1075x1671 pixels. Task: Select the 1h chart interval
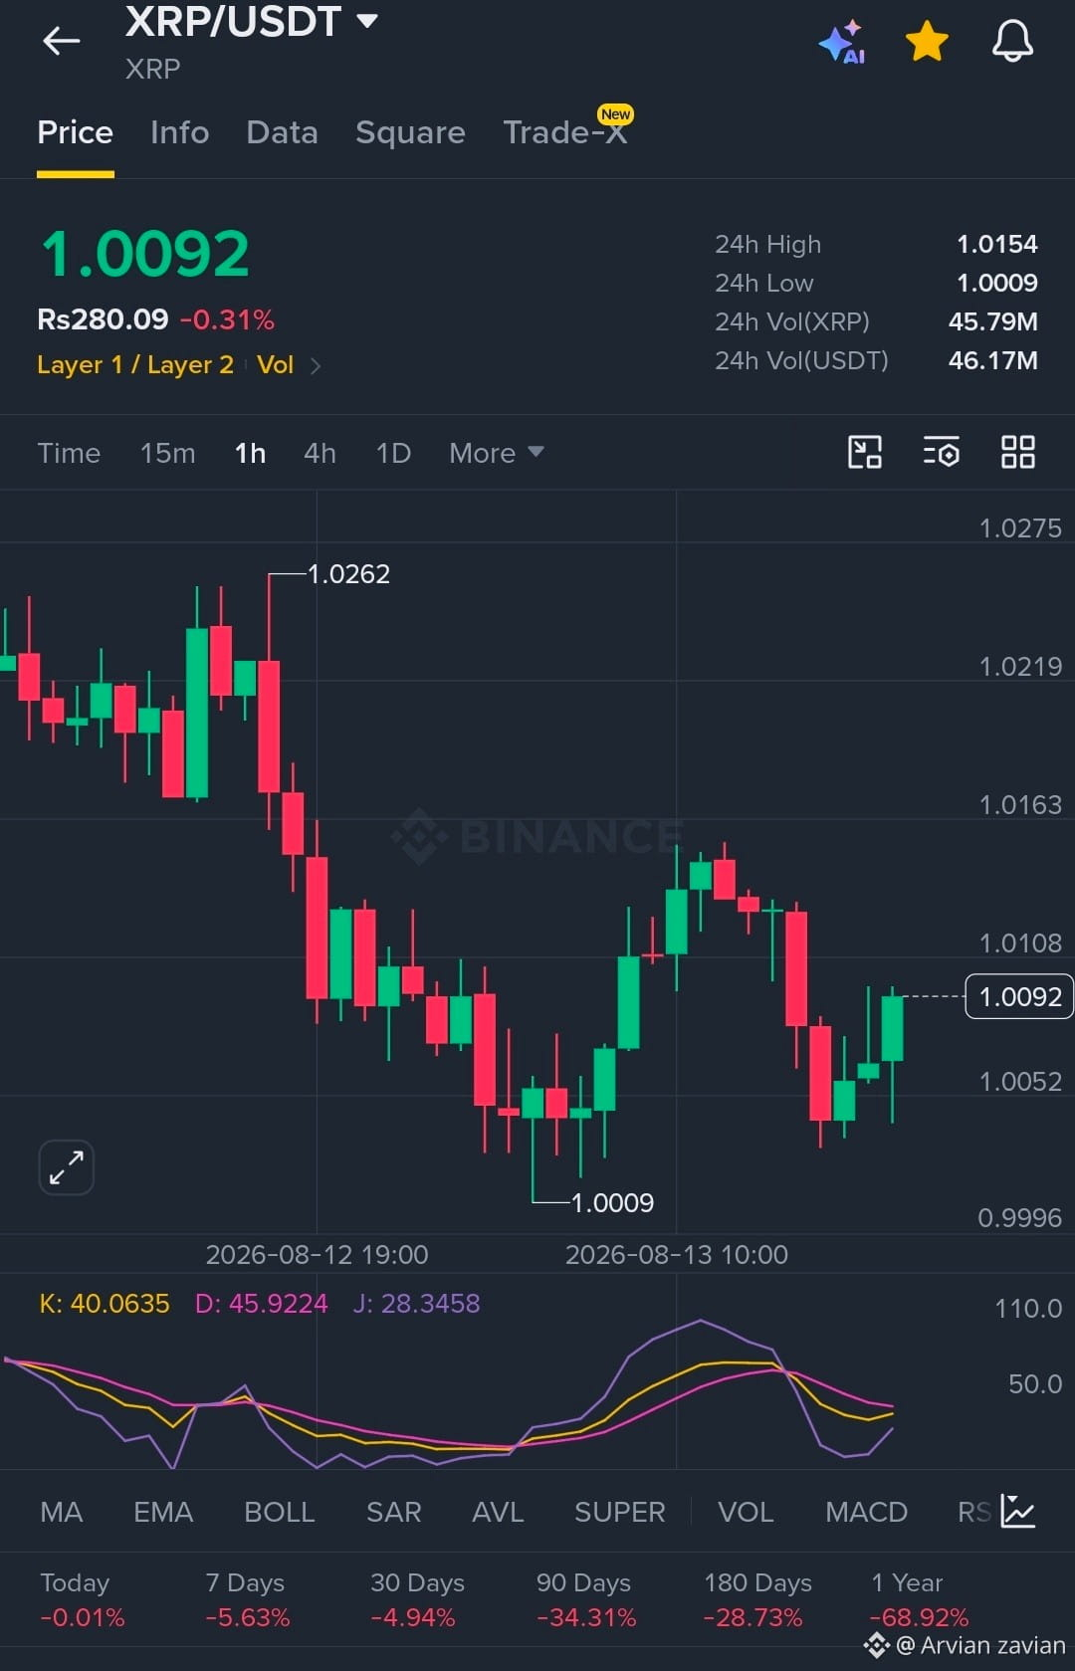(x=250, y=453)
